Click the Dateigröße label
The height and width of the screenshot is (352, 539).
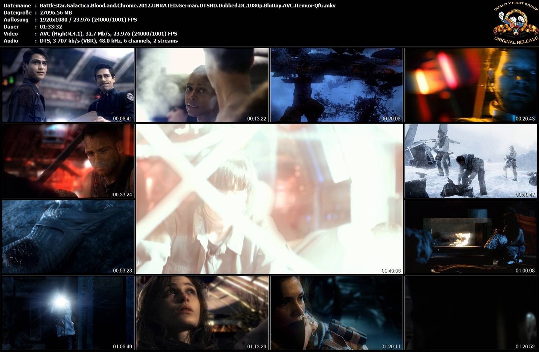[18, 12]
